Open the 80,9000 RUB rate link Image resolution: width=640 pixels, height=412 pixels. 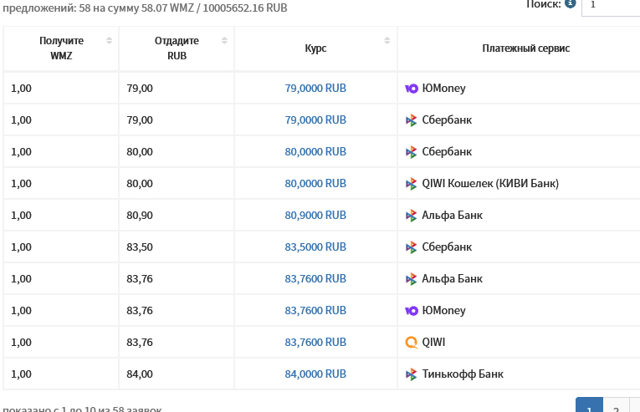coord(315,216)
